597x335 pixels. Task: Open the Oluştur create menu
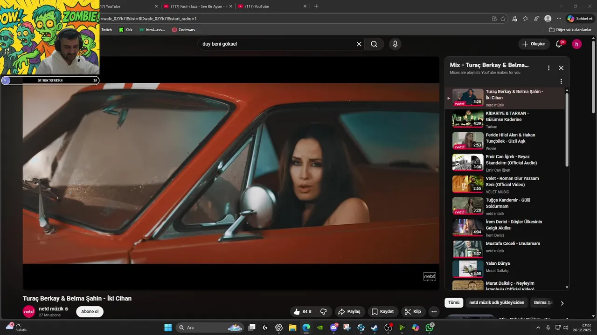534,44
